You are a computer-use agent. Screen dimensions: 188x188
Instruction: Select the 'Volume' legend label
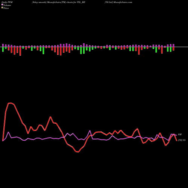tap(7, 5)
